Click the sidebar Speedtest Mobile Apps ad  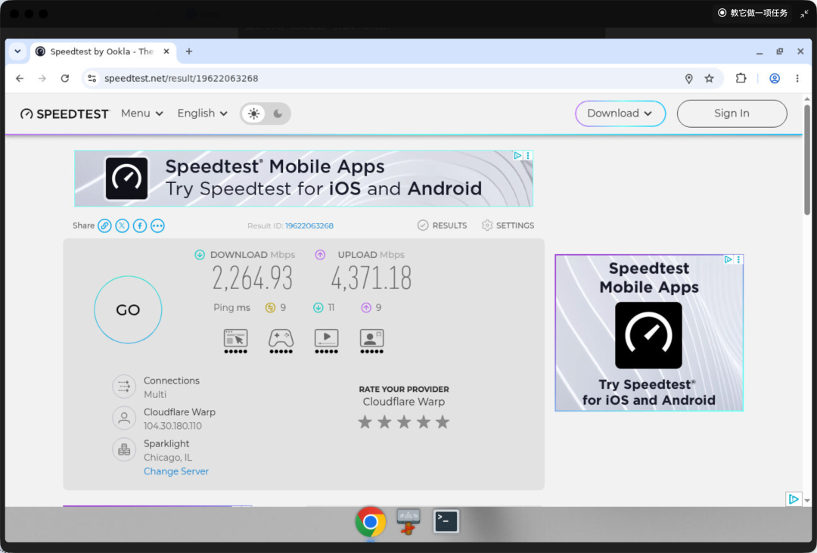[649, 333]
